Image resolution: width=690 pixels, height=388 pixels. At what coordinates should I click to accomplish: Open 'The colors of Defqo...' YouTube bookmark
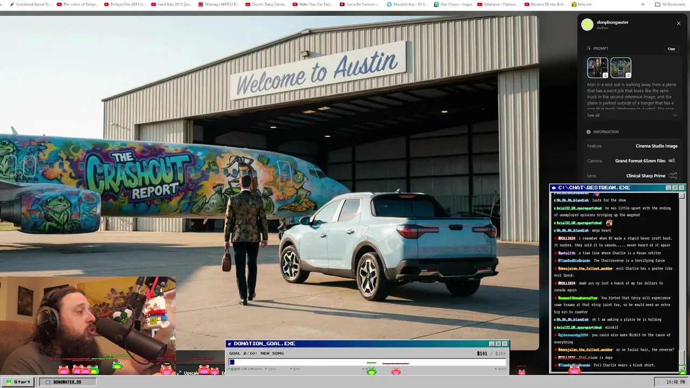coord(77,4)
